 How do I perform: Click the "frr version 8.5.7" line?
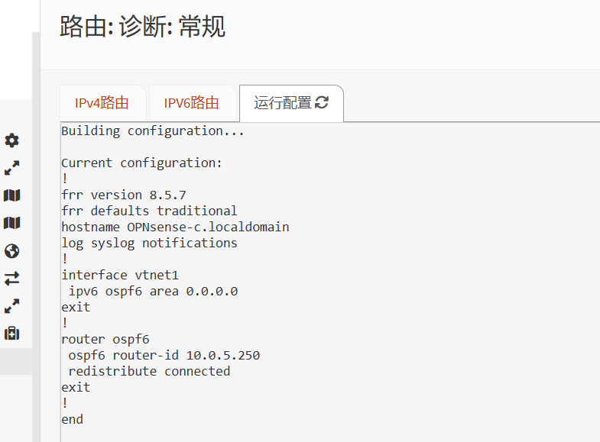click(x=124, y=195)
